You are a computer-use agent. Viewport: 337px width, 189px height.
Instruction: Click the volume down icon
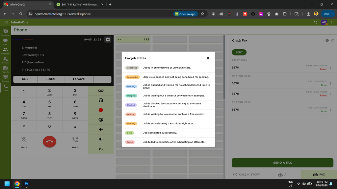[x=101, y=139]
